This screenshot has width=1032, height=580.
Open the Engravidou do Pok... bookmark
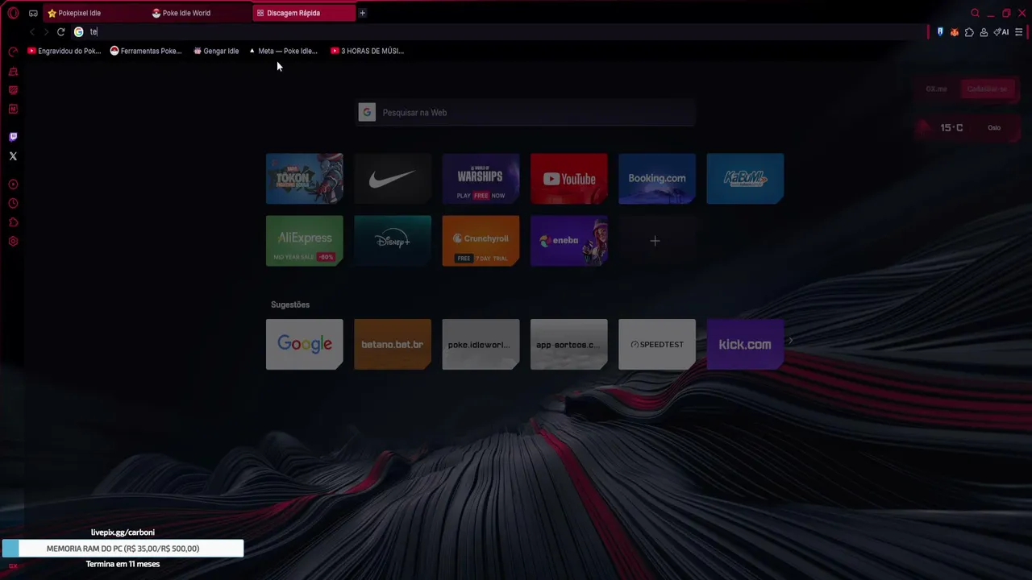coord(64,51)
